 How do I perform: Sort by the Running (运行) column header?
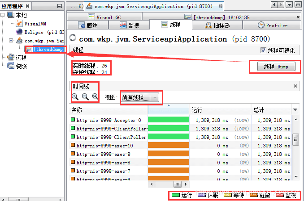[220, 110]
